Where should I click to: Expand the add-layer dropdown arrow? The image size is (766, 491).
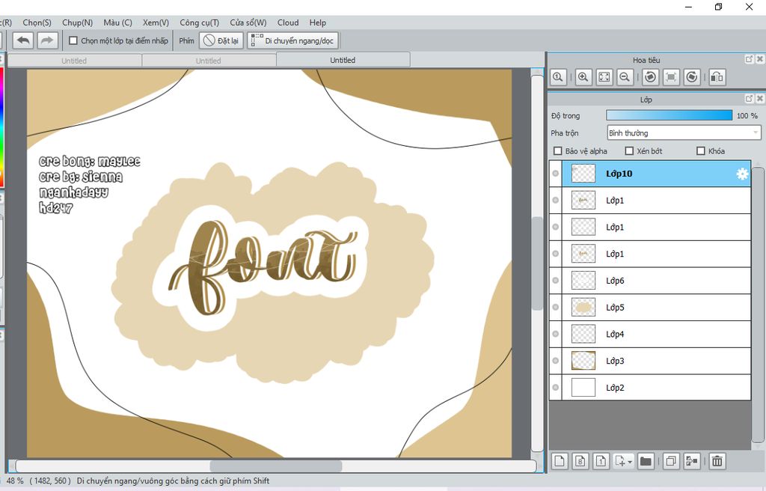tap(630, 462)
